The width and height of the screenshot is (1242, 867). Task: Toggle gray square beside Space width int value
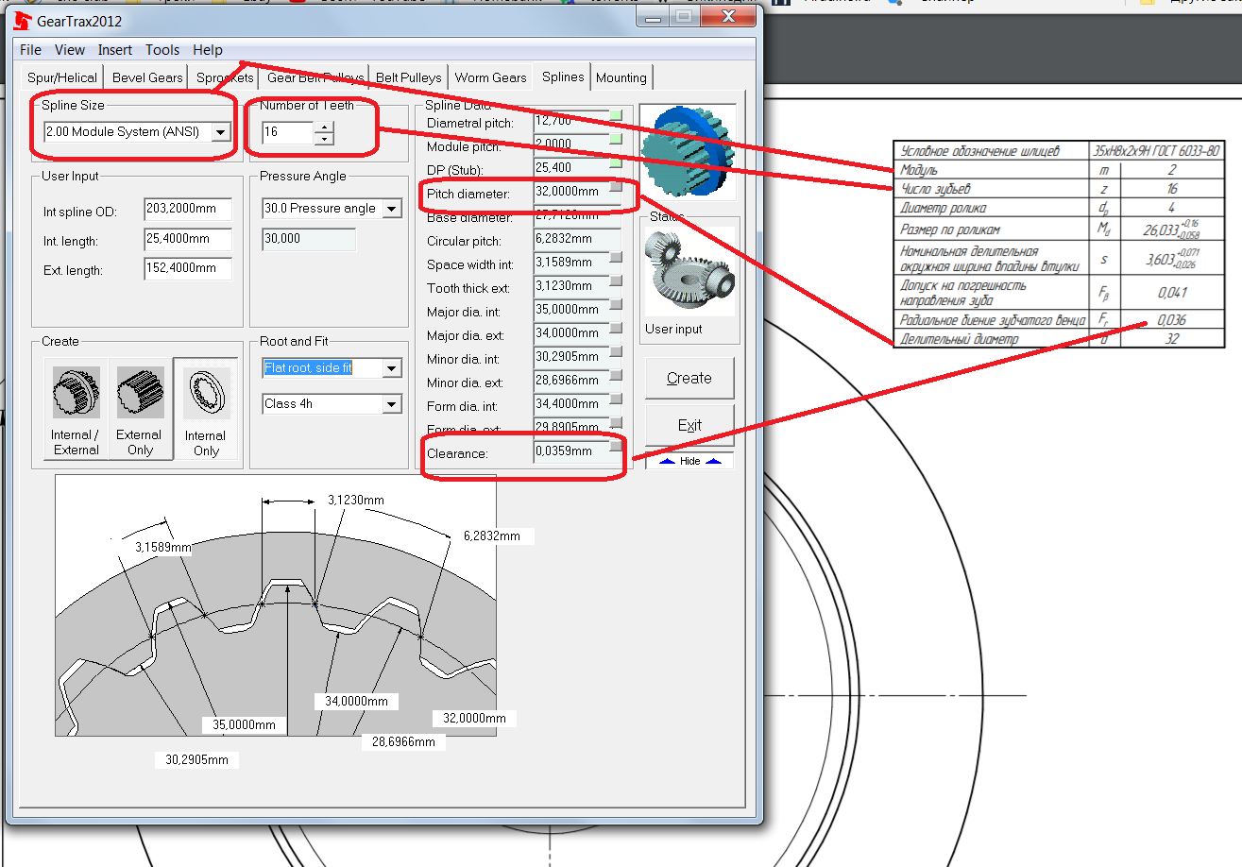click(x=617, y=258)
